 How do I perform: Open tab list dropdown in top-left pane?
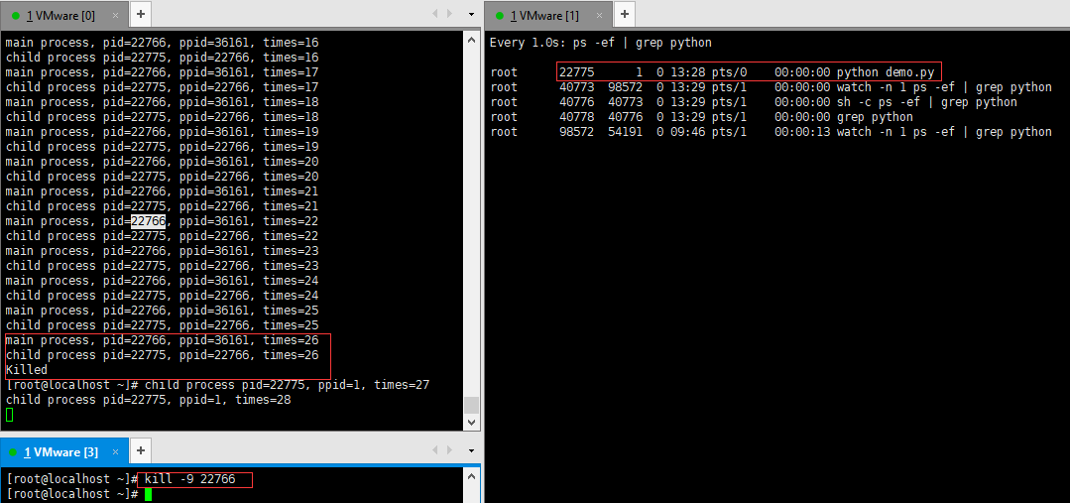pyautogui.click(x=470, y=14)
